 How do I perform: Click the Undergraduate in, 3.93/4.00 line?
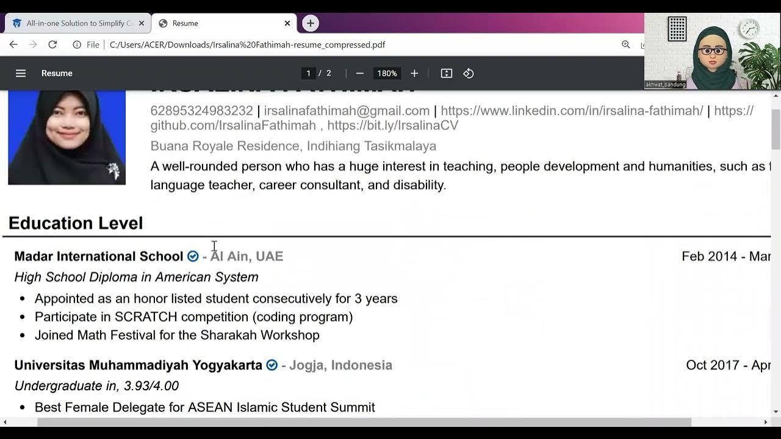[x=96, y=386]
